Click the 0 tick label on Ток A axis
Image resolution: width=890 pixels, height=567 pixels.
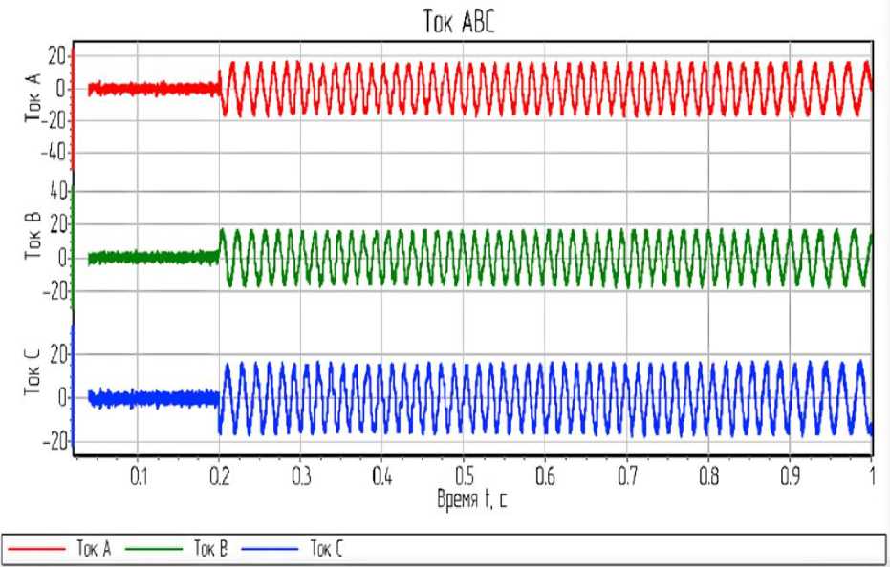[62, 89]
